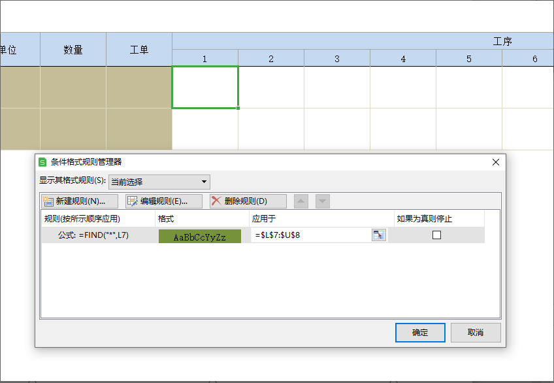Click the 应用于 column header
This screenshot has height=383, width=554.
(x=320, y=218)
